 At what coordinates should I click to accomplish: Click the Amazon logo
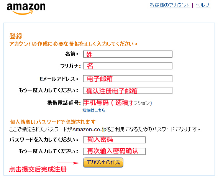[26, 8]
